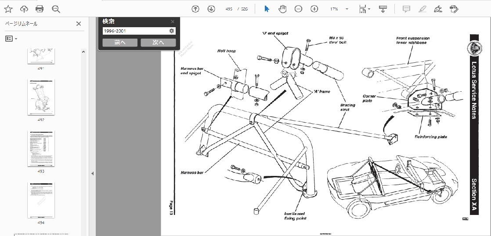Zoom out with minus icon
491x236 pixels.
(298, 9)
